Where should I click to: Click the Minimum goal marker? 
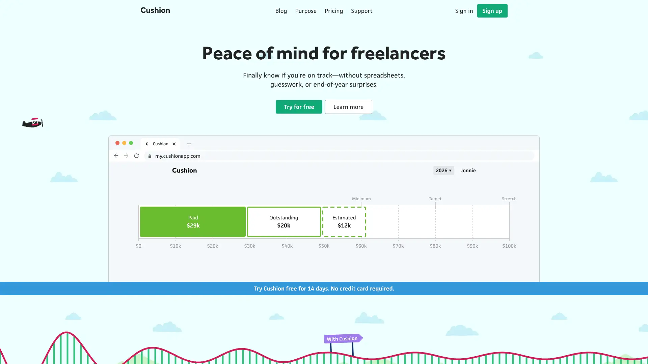[x=361, y=199]
